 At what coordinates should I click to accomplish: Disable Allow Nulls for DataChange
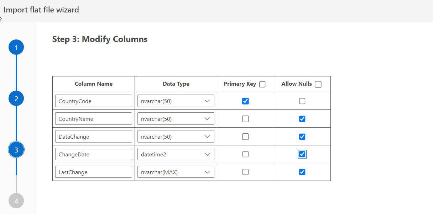coord(302,137)
